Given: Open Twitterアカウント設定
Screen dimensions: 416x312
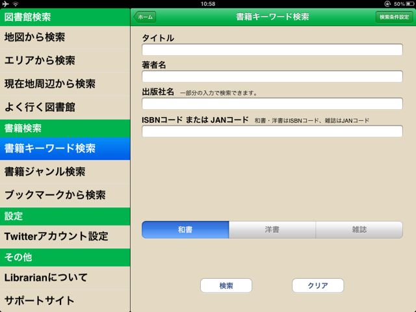Looking at the screenshot, I should point(65,237).
